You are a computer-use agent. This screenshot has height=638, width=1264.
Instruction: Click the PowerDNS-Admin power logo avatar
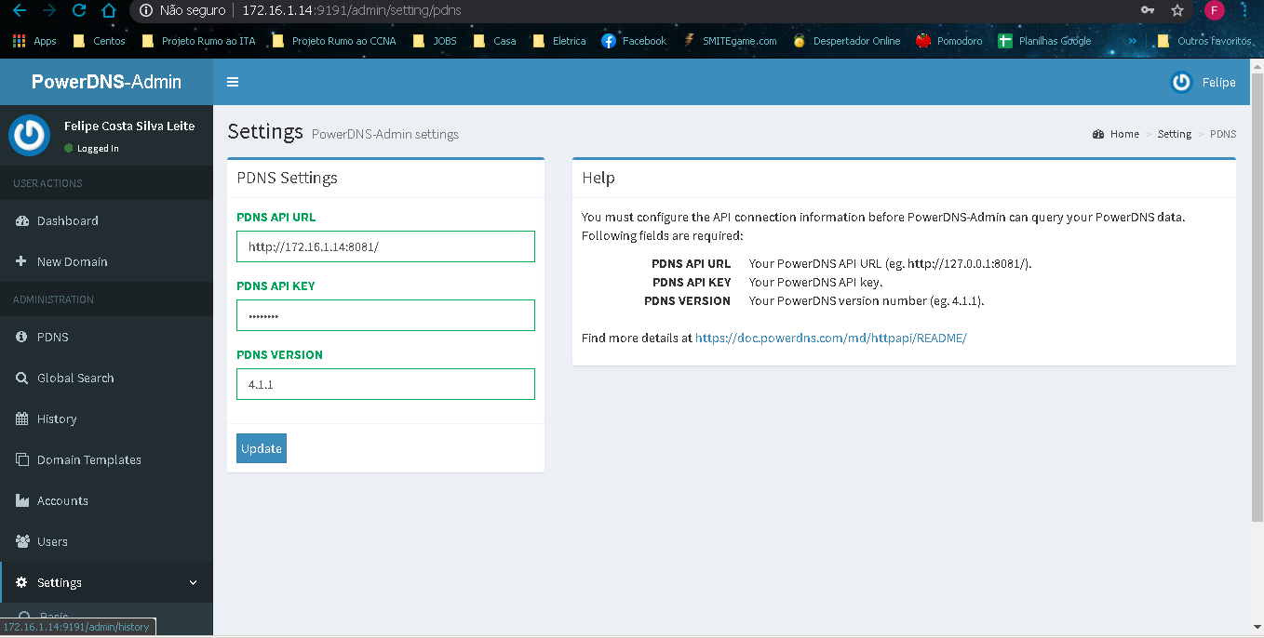(29, 135)
